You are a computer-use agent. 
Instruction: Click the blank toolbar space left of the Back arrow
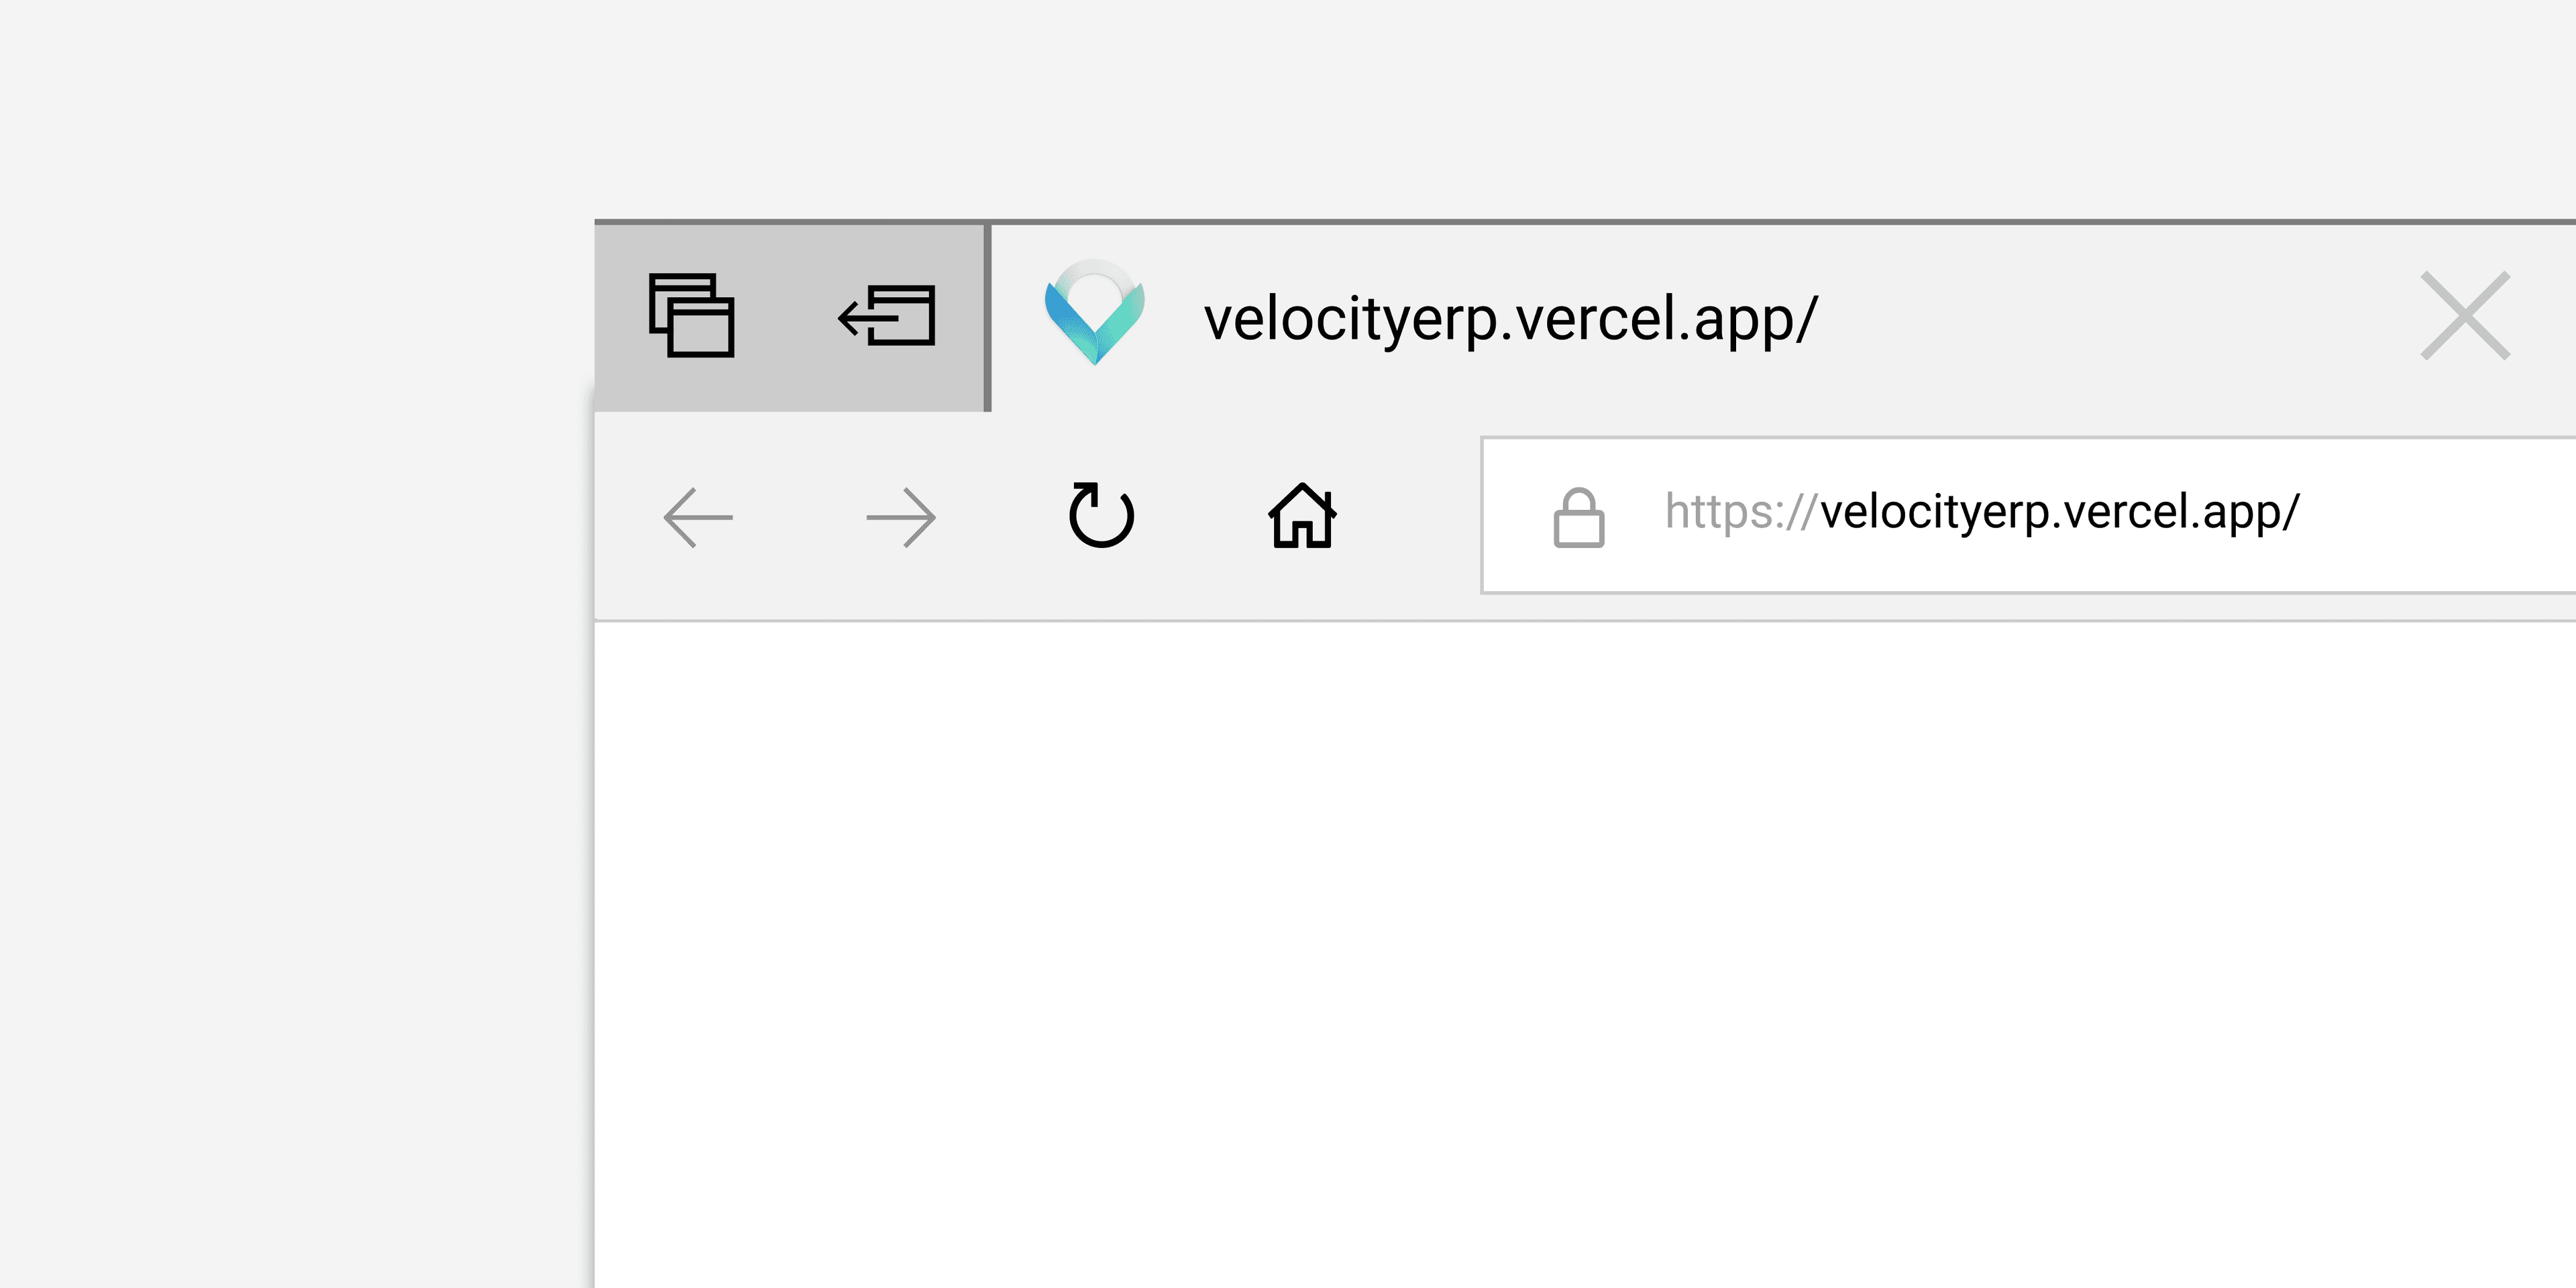[x=625, y=517]
